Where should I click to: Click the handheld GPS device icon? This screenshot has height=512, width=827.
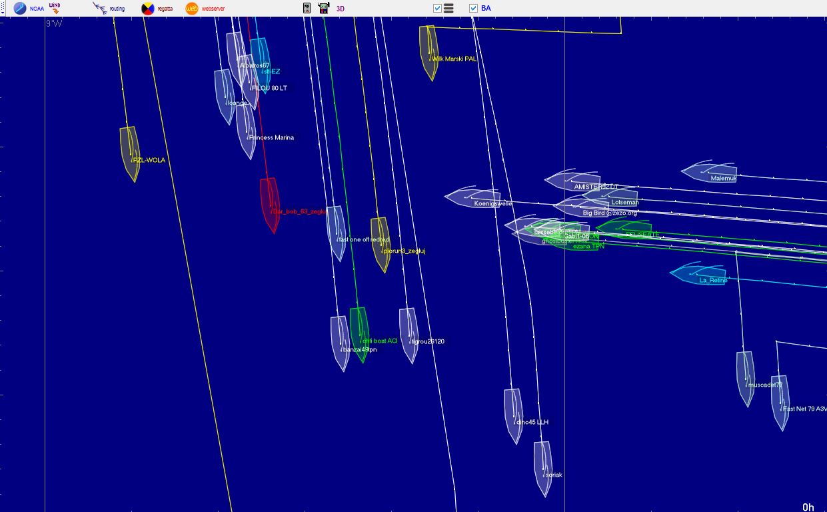pyautogui.click(x=324, y=9)
